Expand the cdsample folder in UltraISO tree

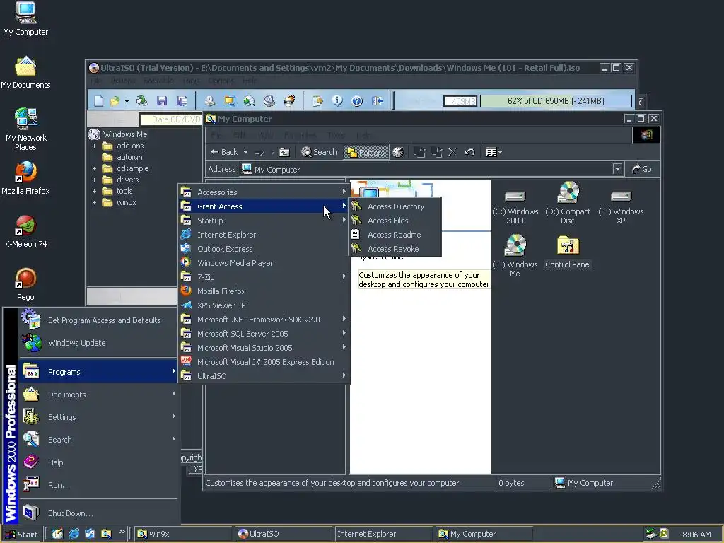[94, 168]
